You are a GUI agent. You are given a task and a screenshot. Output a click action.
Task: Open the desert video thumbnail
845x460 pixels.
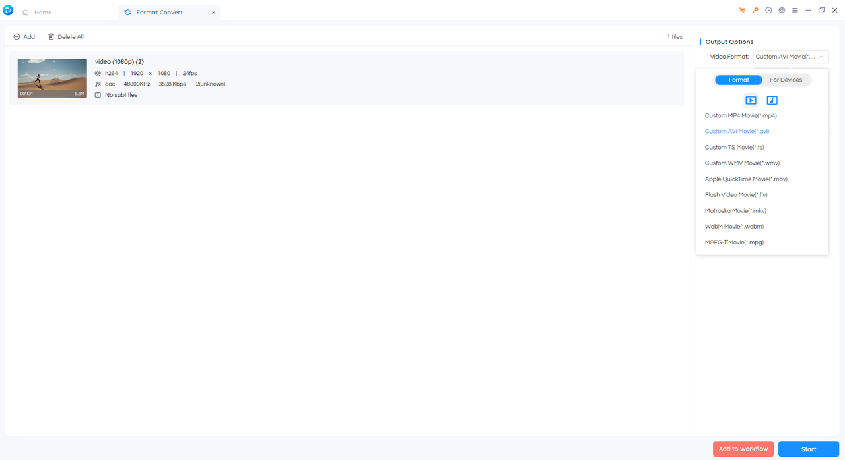[52, 78]
